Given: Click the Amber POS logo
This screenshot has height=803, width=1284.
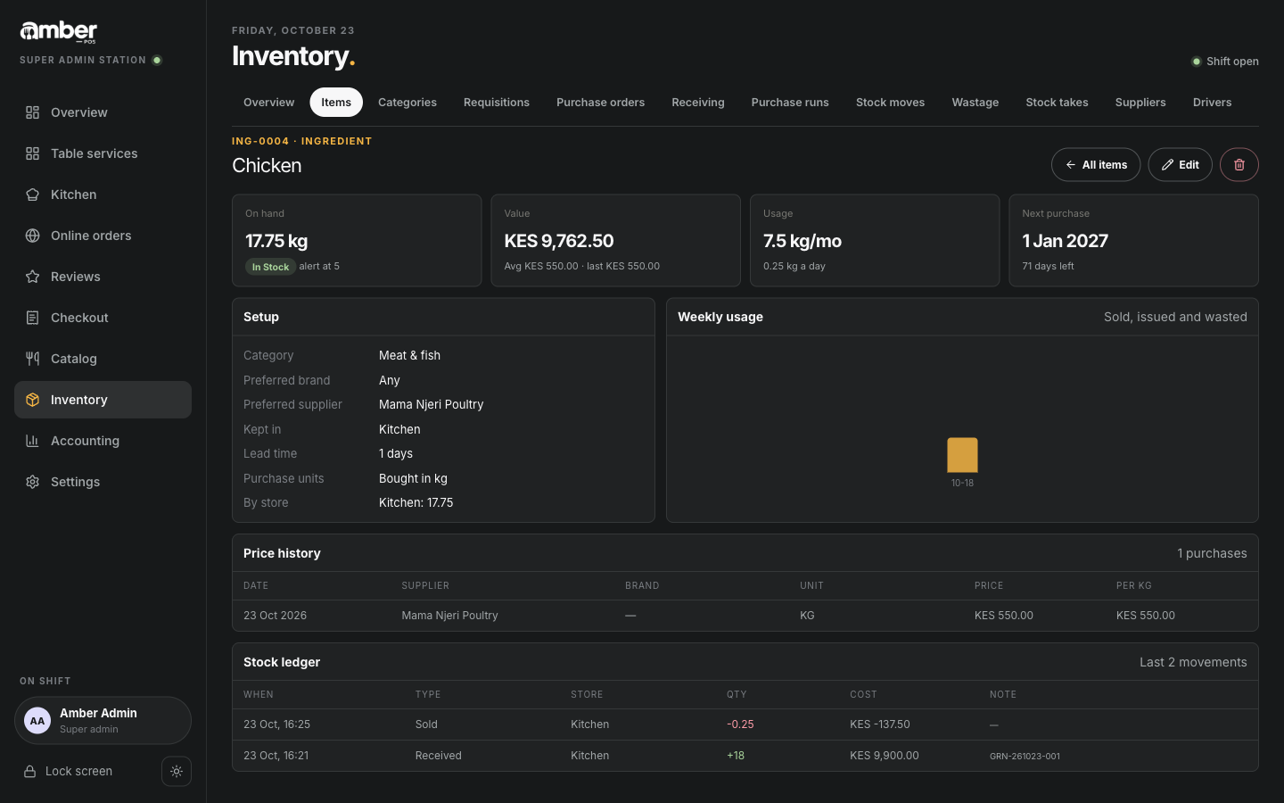Looking at the screenshot, I should [59, 32].
